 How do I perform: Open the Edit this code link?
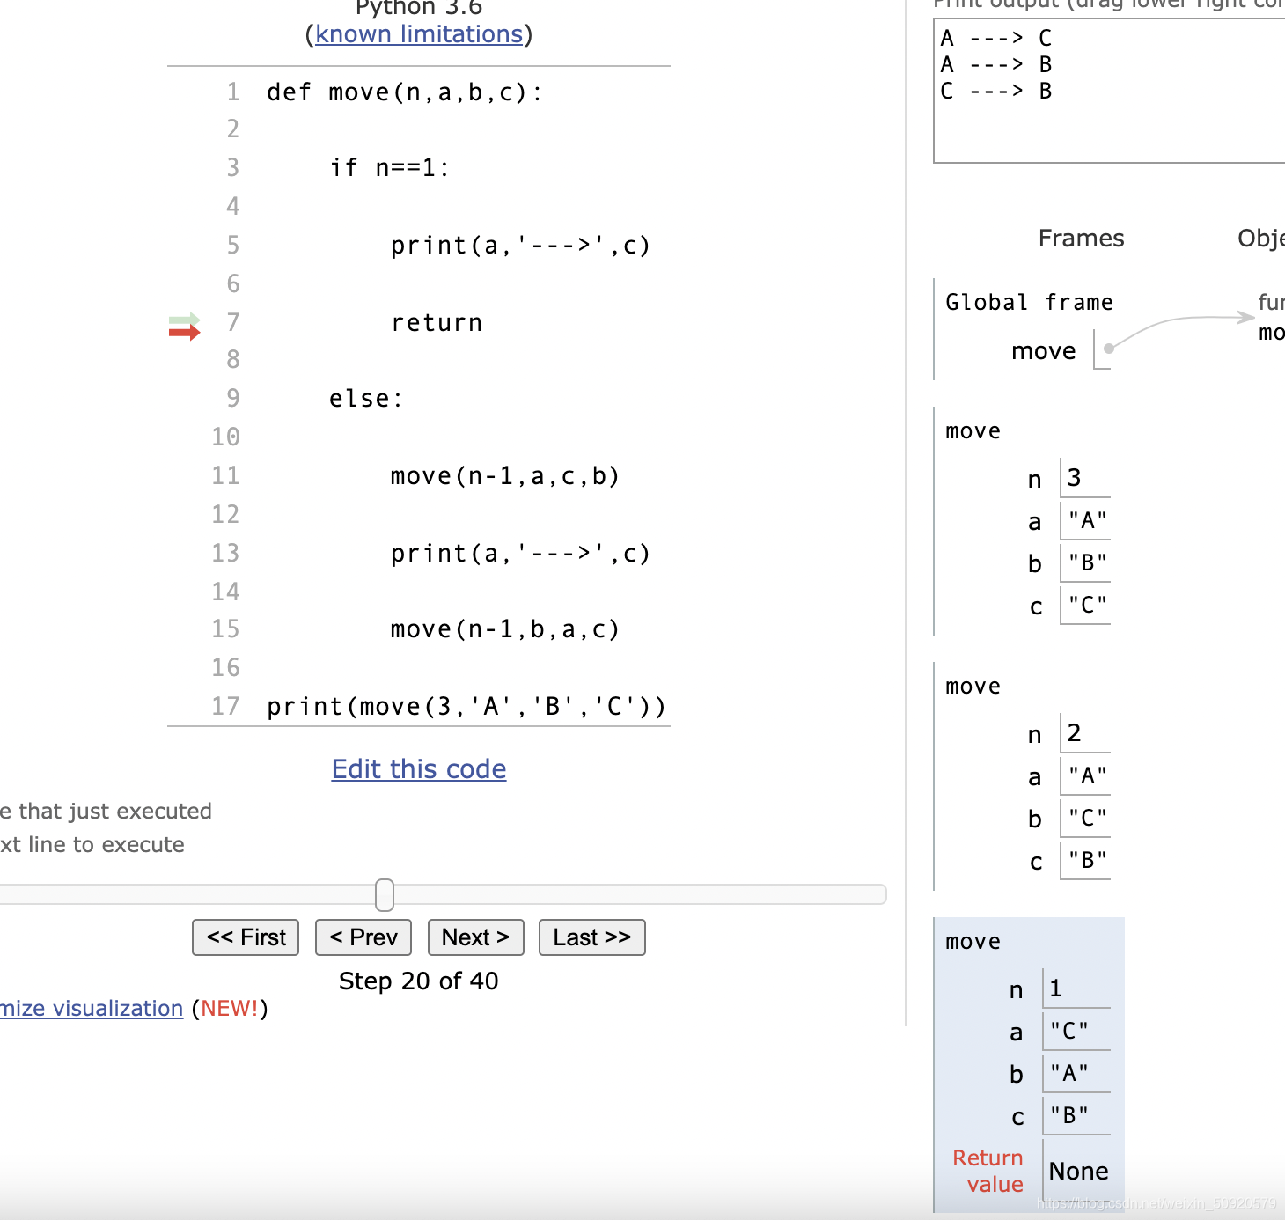(x=418, y=768)
